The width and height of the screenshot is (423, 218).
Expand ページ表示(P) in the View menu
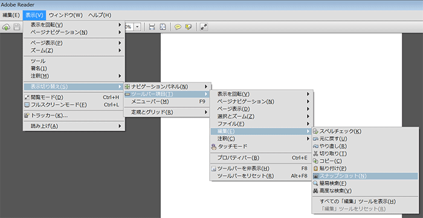coord(74,43)
